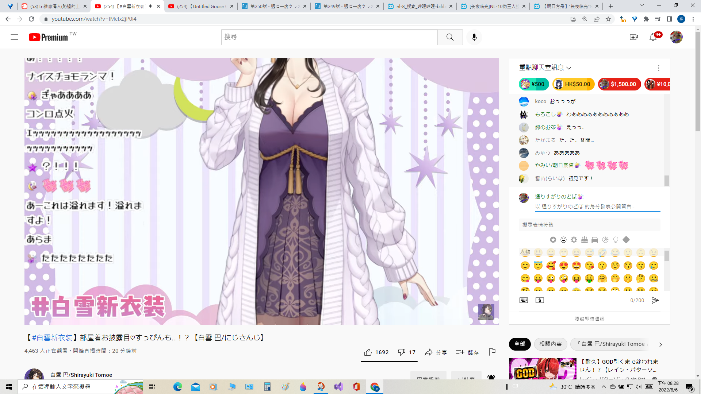
Task: Dislike the video with thumbs down
Action: (406, 352)
